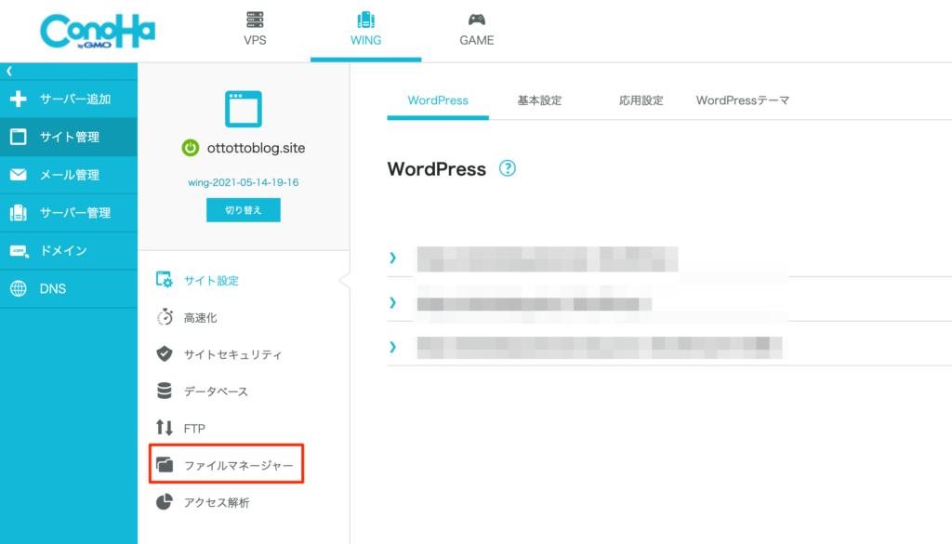Switch to the WordPressテーマ tab
The width and height of the screenshot is (952, 544).
(743, 100)
